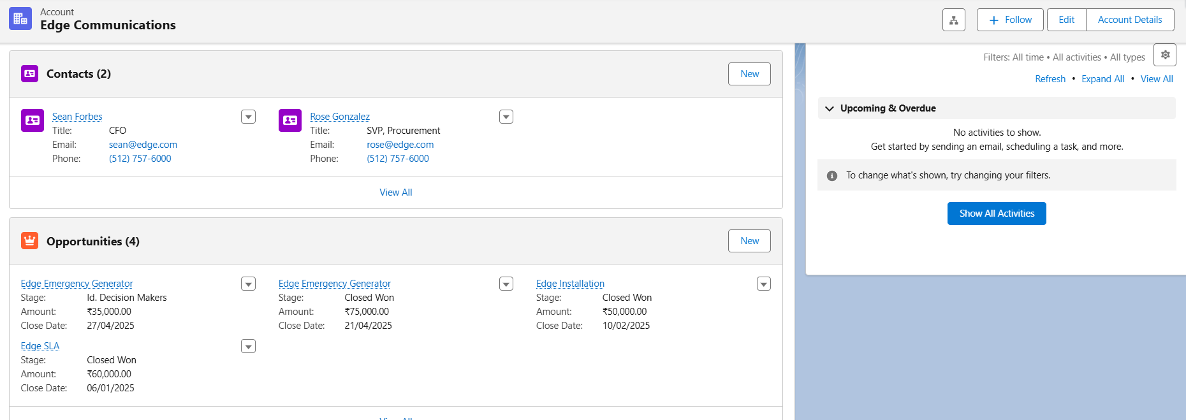The height and width of the screenshot is (420, 1186).
Task: Click the Contacts section icon
Action: 29,74
